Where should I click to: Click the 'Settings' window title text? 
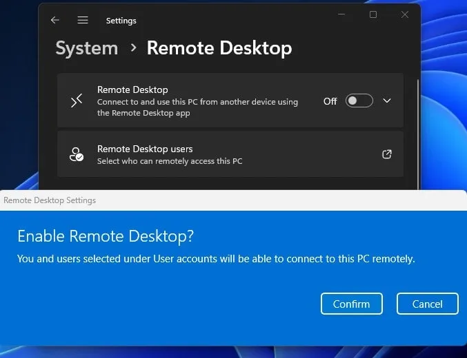click(x=121, y=21)
